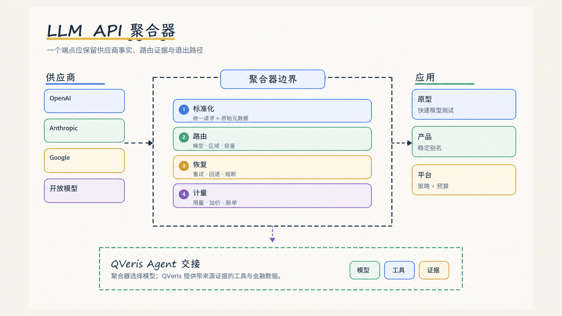Click the 快速模型测试 description

[436, 110]
